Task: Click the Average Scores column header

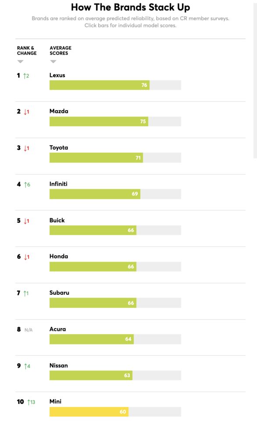Action: 61,50
